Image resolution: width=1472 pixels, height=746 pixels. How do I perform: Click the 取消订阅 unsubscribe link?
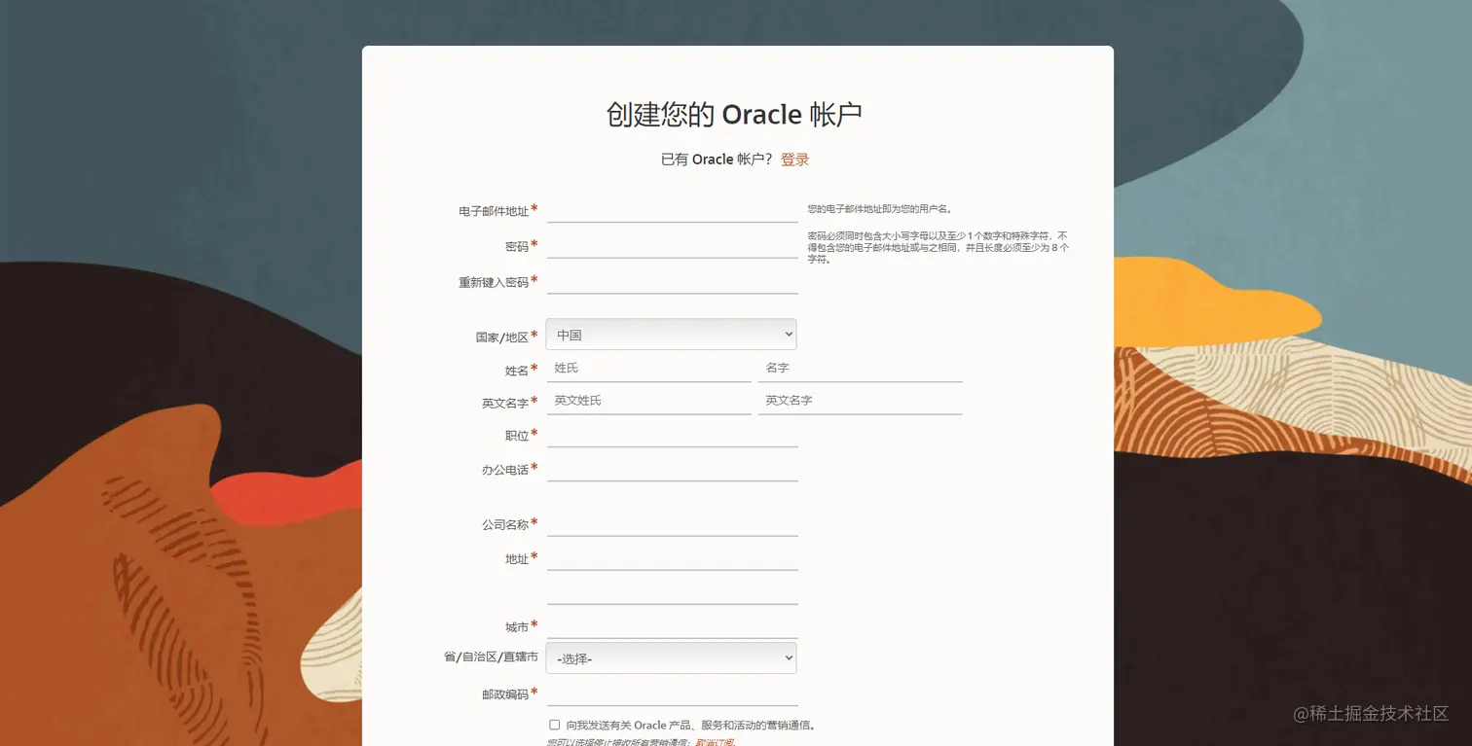715,742
